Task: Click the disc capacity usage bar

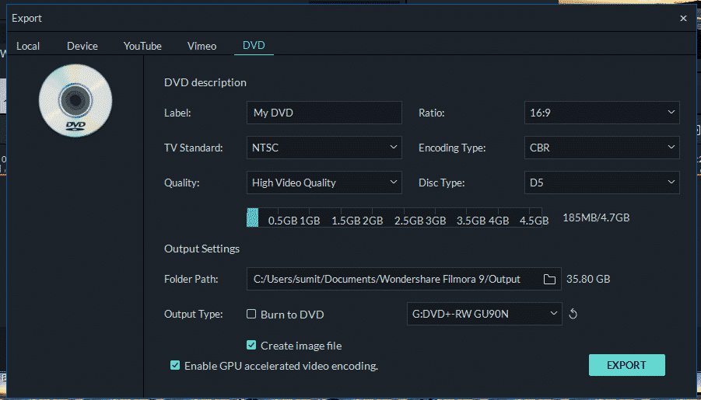Action: pos(394,217)
